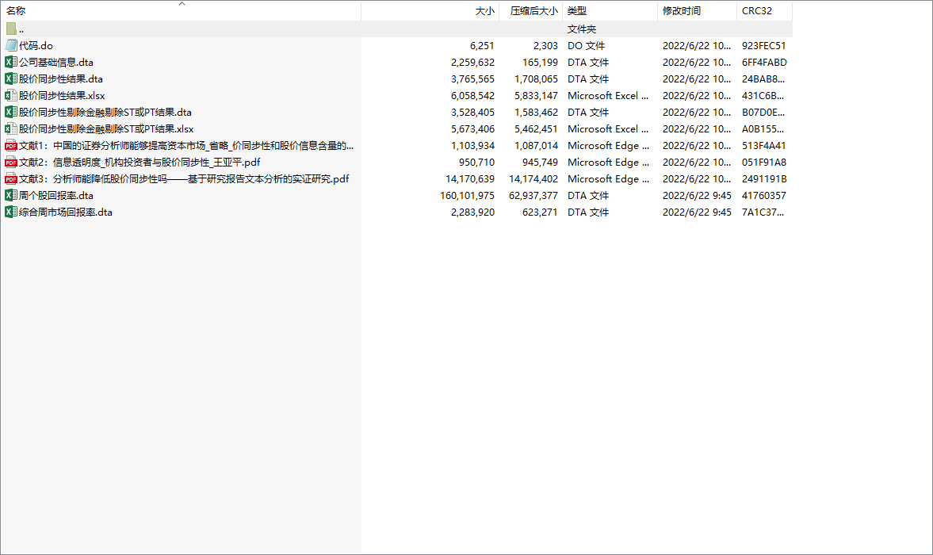Click the icon of 综合周市场回报率.dta

point(11,212)
